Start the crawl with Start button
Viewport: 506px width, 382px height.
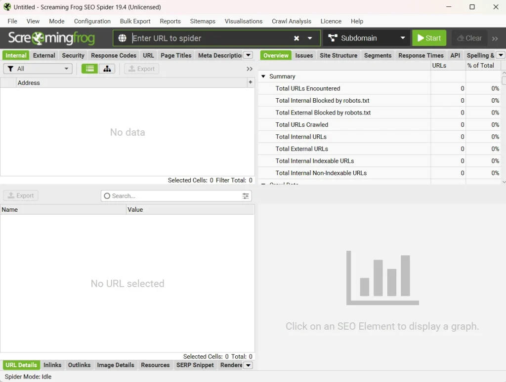(429, 38)
